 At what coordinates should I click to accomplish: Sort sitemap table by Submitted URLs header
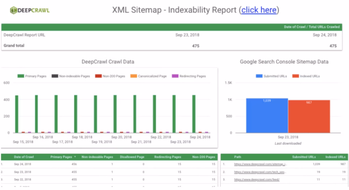click(304, 157)
